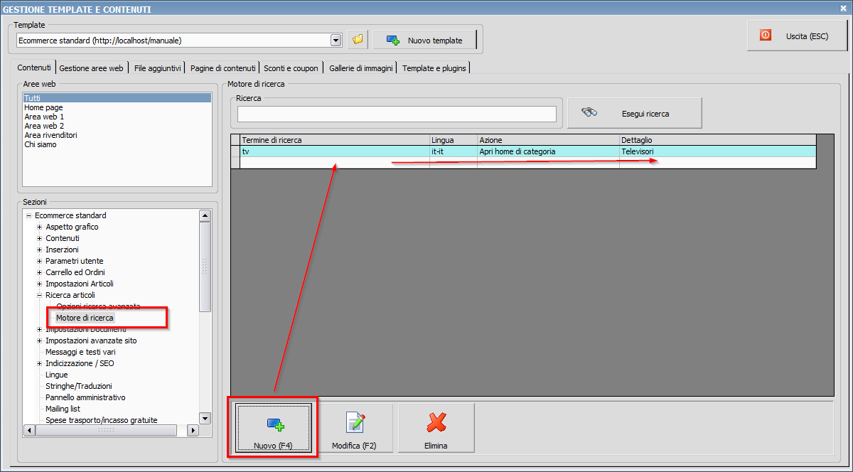
Task: Open the Template dropdown arrow
Action: click(336, 40)
